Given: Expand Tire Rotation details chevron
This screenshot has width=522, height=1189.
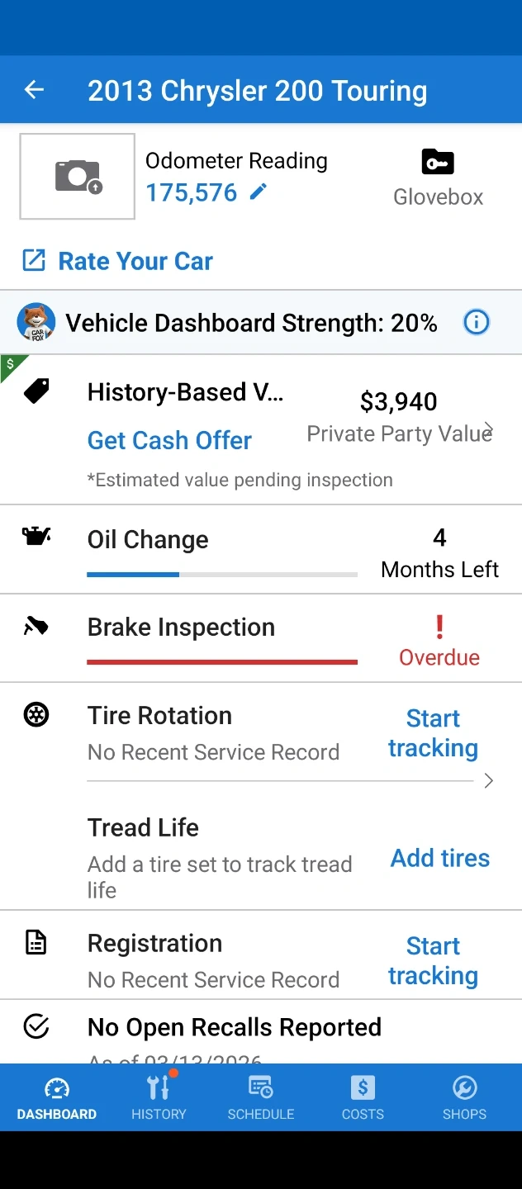Looking at the screenshot, I should click(x=489, y=781).
